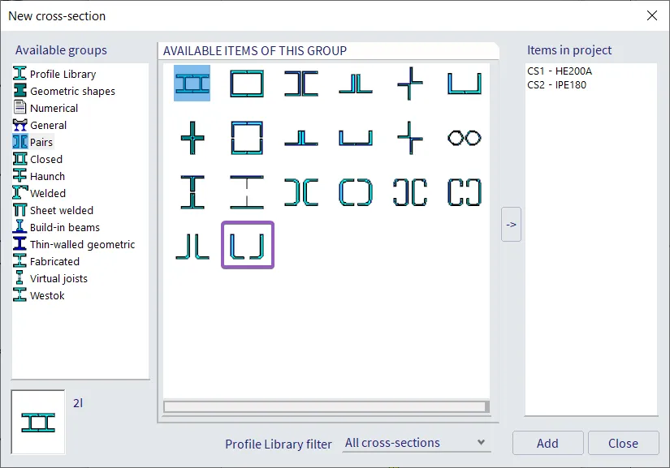Select the Westok group
Image resolution: width=670 pixels, height=468 pixels.
[x=47, y=295]
